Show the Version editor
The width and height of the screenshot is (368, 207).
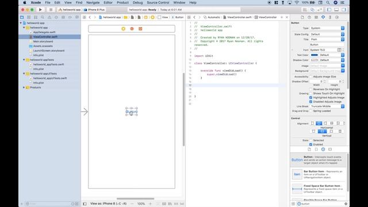(x=320, y=10)
